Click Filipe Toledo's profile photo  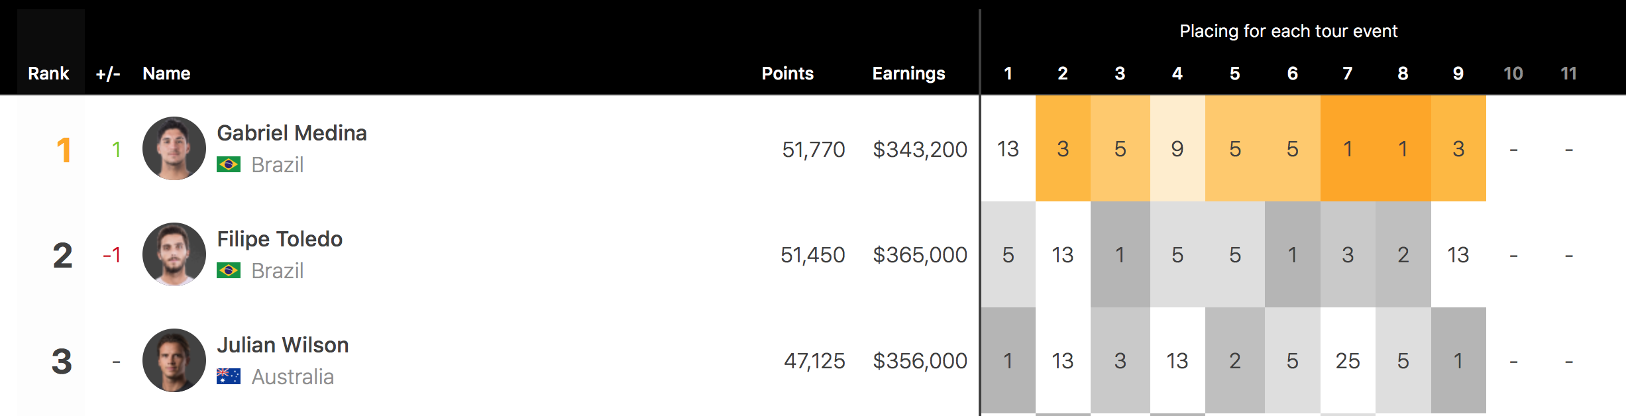pyautogui.click(x=174, y=254)
